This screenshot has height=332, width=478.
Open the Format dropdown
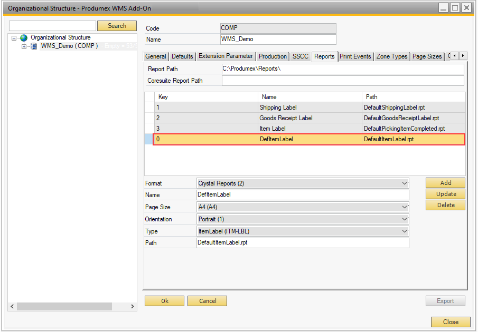pos(405,183)
